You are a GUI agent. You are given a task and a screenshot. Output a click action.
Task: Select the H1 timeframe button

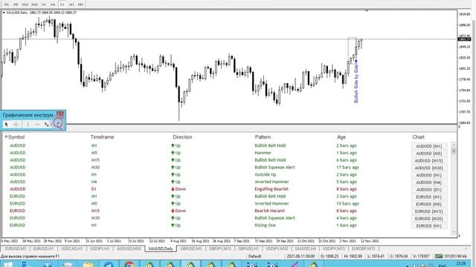coord(44,4)
